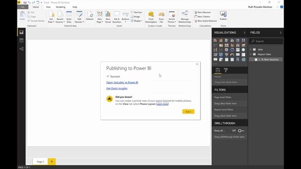301x169 pixels.
Task: Collapse the Fields pane with its chevron
Action: (280, 33)
